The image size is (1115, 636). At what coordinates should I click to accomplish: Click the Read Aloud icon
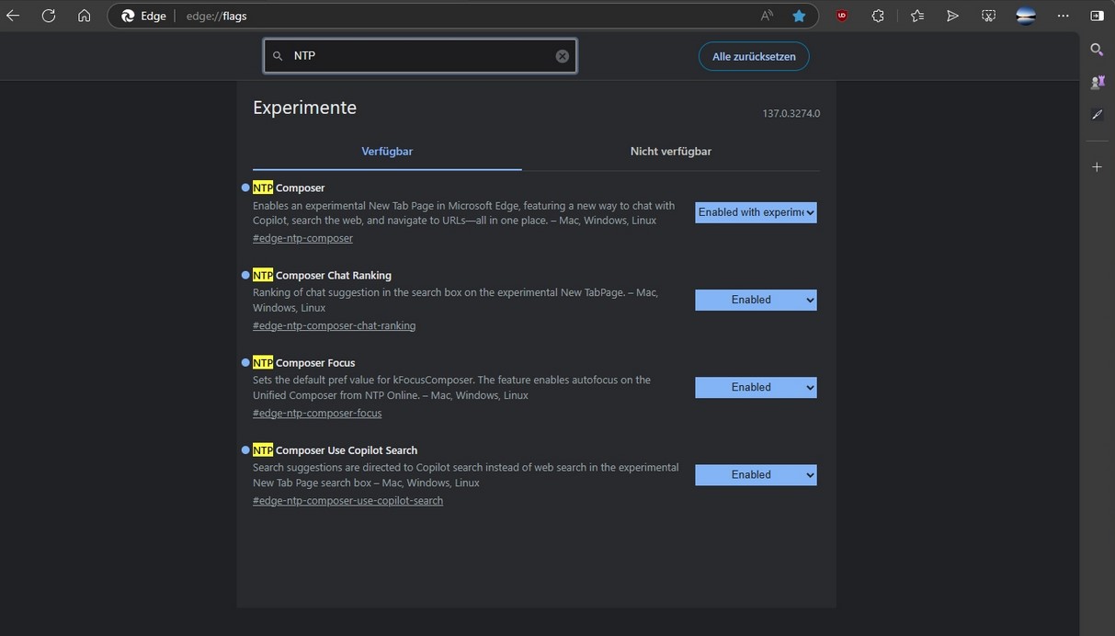tap(767, 16)
